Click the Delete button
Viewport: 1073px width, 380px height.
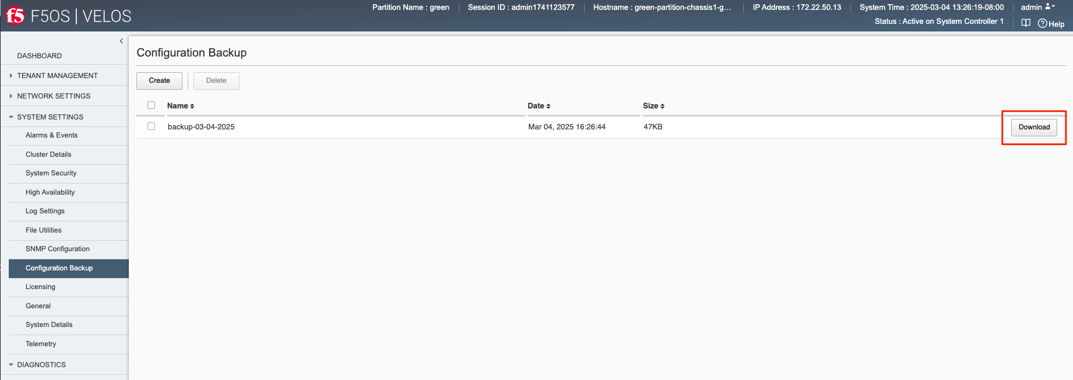[216, 80]
